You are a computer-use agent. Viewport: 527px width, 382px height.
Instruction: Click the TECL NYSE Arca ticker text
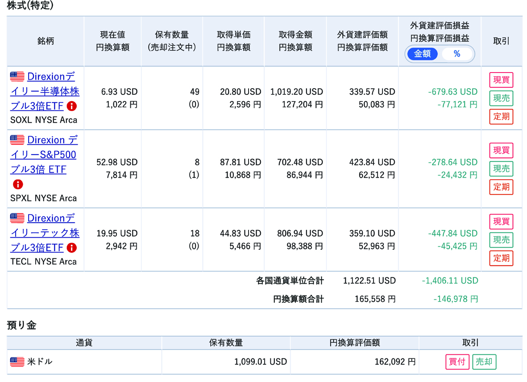(x=43, y=262)
